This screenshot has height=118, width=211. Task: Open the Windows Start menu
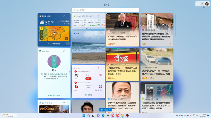(84, 115)
